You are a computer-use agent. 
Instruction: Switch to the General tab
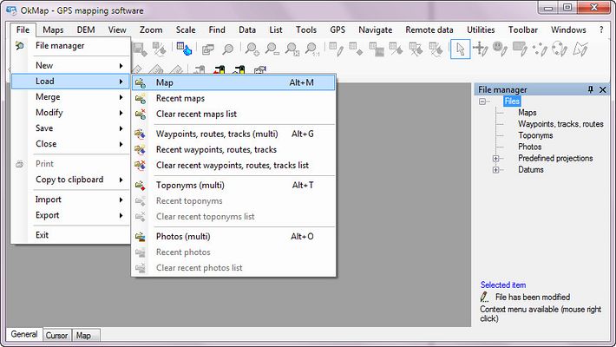(24, 335)
